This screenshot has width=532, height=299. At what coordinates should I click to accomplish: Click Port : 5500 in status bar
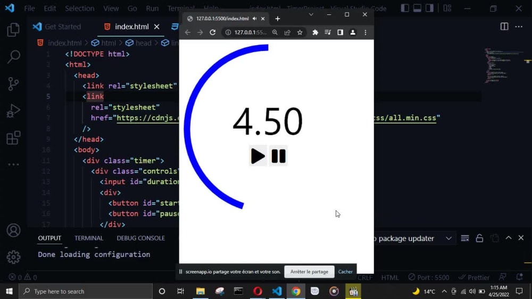tap(428, 277)
